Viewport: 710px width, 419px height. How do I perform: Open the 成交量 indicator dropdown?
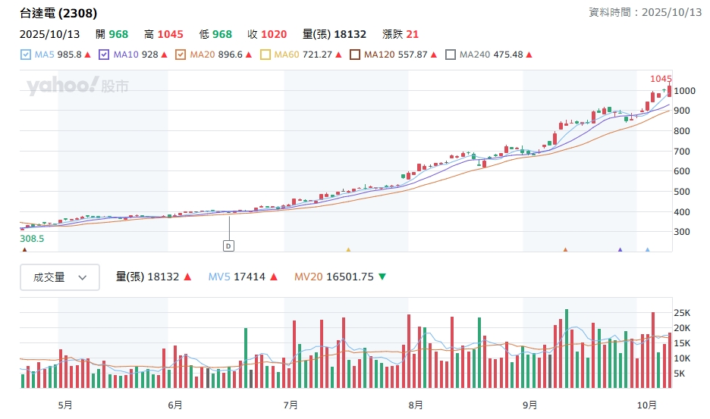[x=59, y=277]
